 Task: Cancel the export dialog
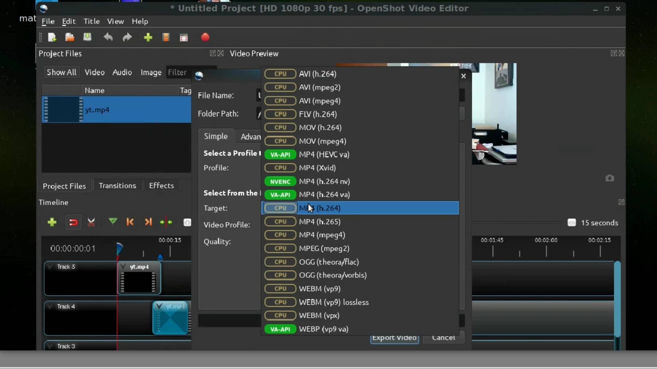[x=443, y=338]
